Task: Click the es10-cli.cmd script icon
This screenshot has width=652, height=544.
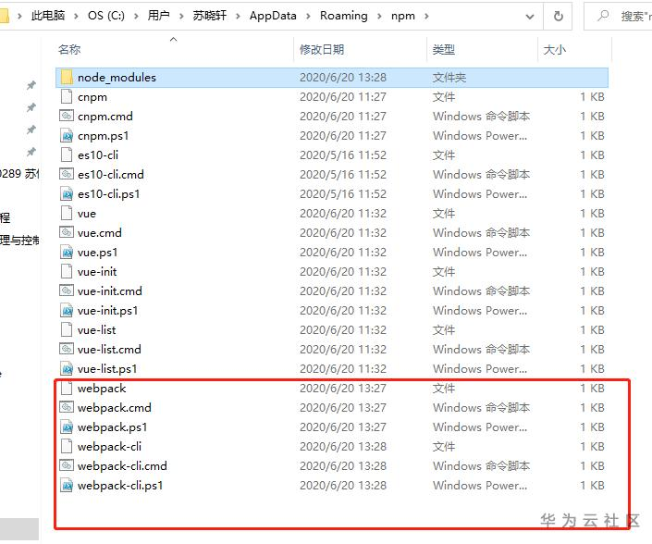Action: coord(67,174)
